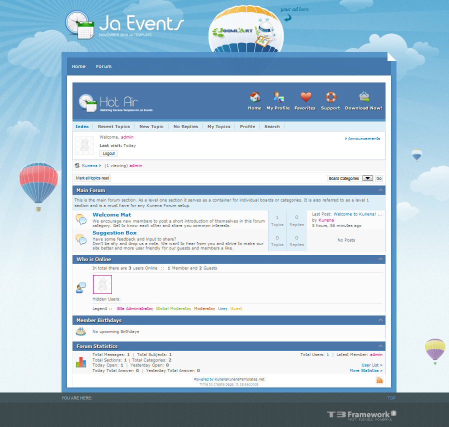Screen dimensions: 449x427
Task: Click the RSS feed icon
Action: (379, 381)
